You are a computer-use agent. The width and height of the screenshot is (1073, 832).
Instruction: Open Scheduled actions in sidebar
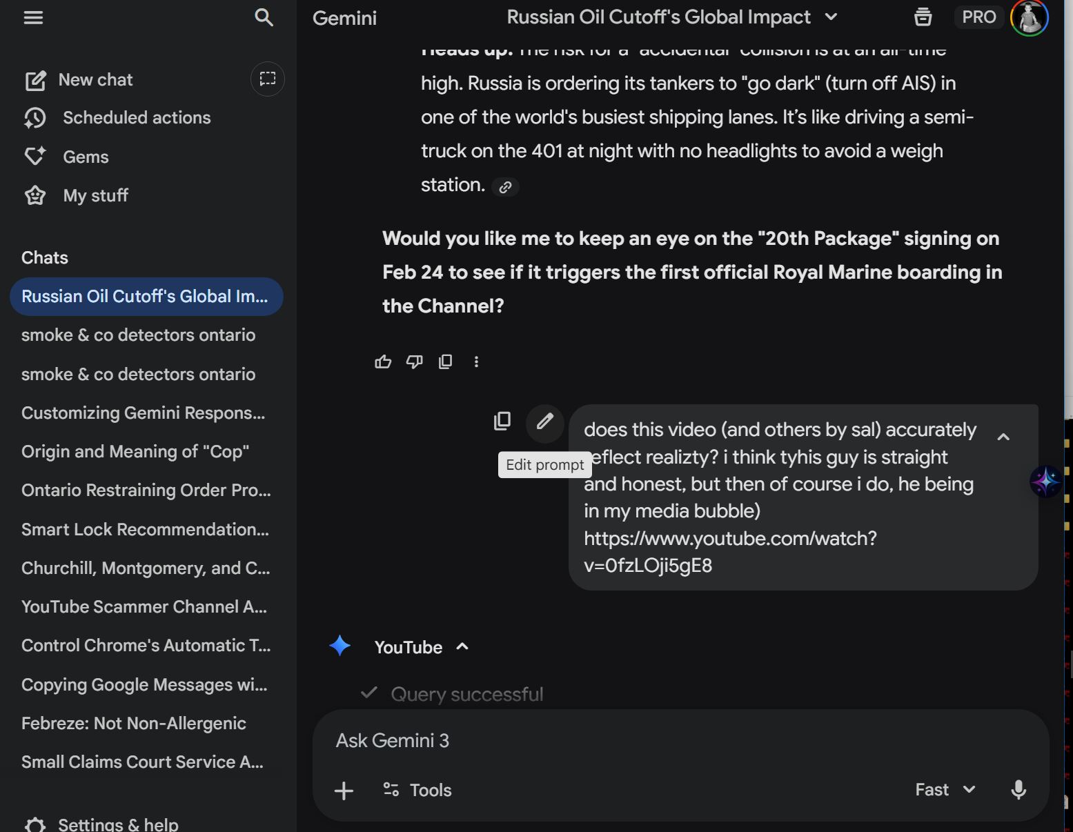pyautogui.click(x=136, y=118)
